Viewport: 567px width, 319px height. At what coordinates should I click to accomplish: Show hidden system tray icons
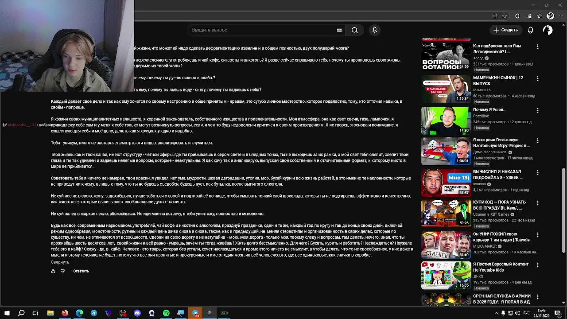pos(496,313)
